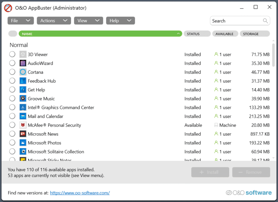The width and height of the screenshot is (278, 202).
Task: Open the View dropdown
Action: pos(89,20)
